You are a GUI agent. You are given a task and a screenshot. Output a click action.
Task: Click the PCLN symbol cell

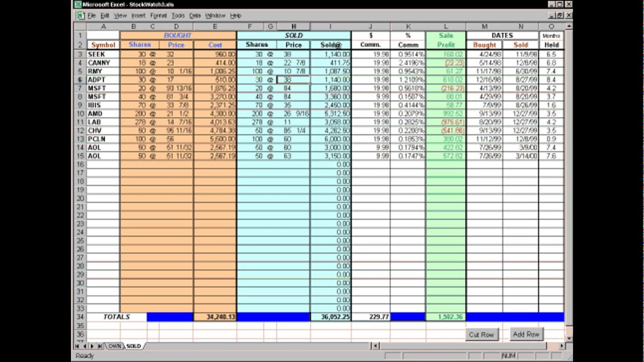103,139
